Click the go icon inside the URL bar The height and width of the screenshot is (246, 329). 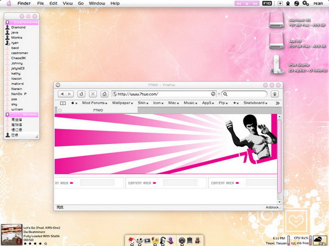pos(213,94)
